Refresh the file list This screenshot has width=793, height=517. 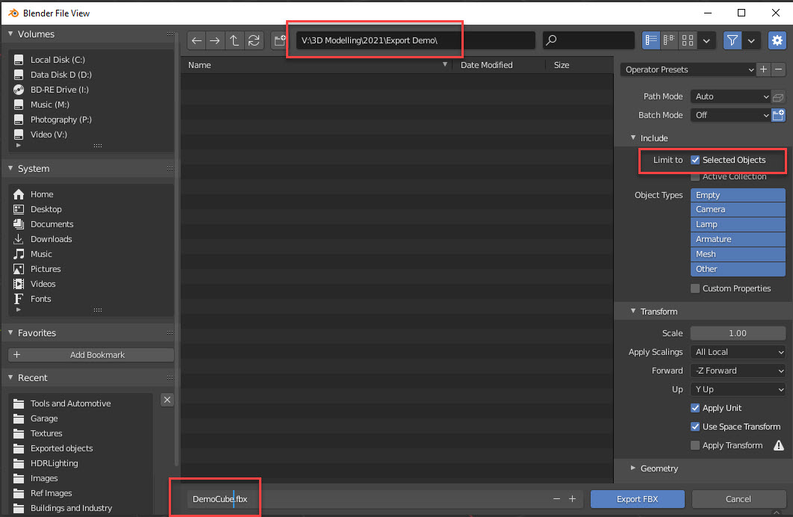(254, 40)
